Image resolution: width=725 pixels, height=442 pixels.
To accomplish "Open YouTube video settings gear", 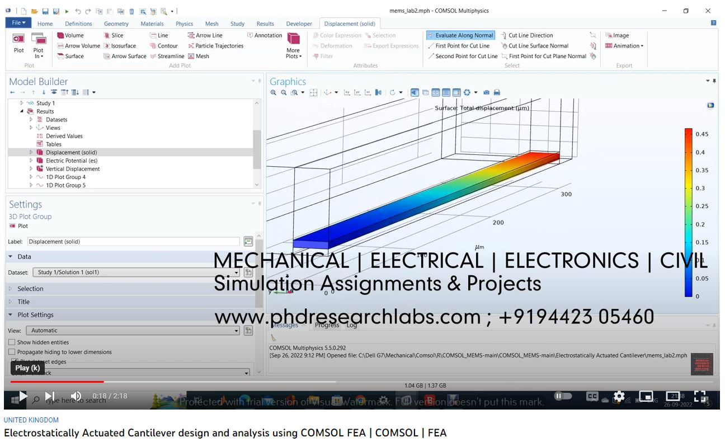I will [x=619, y=396].
